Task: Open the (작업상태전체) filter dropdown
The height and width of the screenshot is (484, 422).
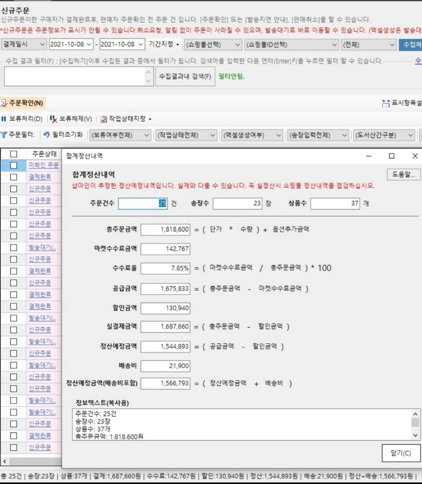Action: (186, 135)
